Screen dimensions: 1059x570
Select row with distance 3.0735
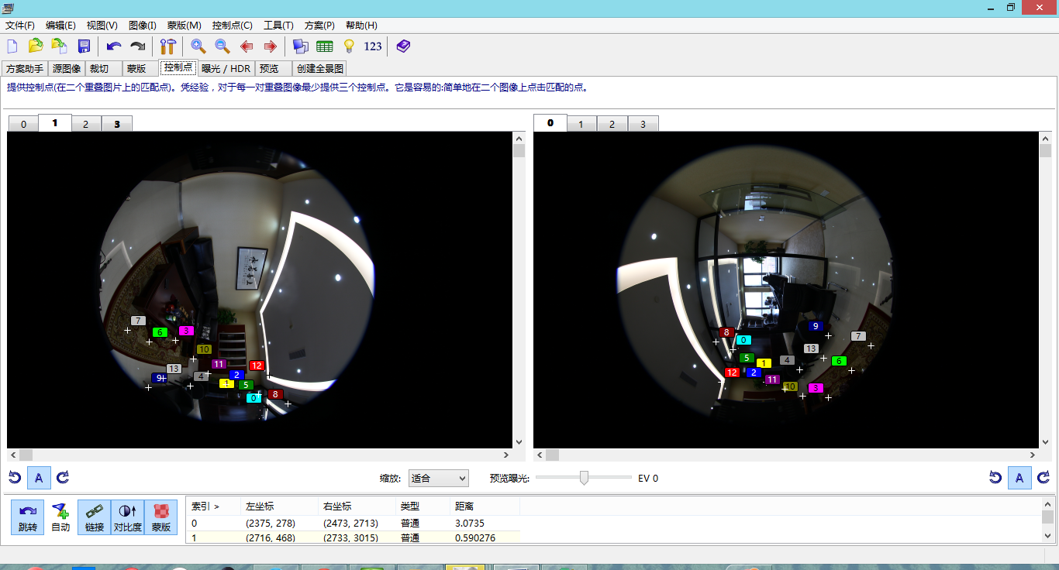354,524
